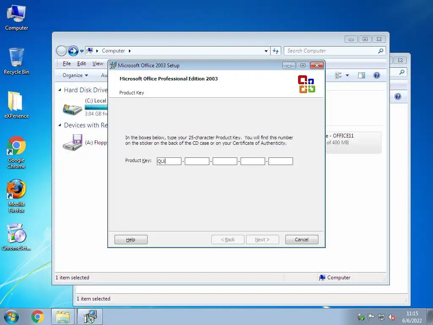Open the Edit menu in Explorer
The width and height of the screenshot is (433, 325).
point(82,63)
